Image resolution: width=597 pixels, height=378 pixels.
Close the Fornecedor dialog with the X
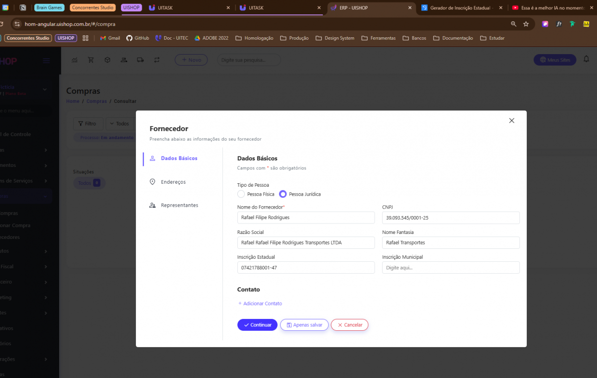pos(511,121)
